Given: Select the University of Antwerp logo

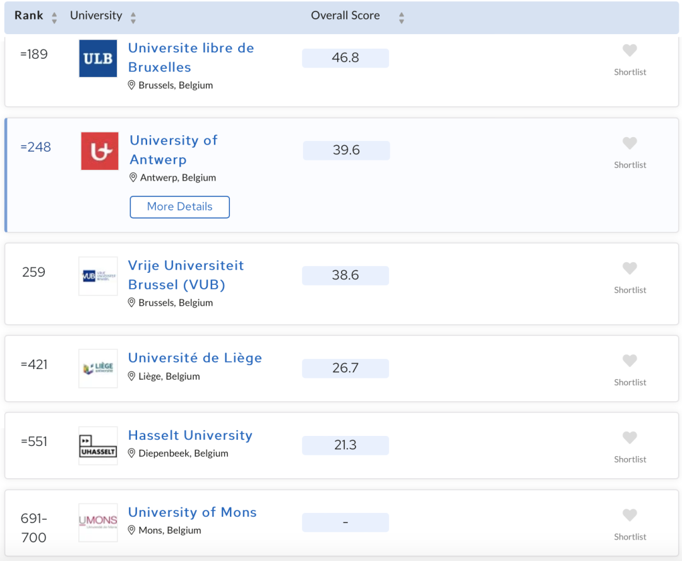Looking at the screenshot, I should (x=99, y=151).
